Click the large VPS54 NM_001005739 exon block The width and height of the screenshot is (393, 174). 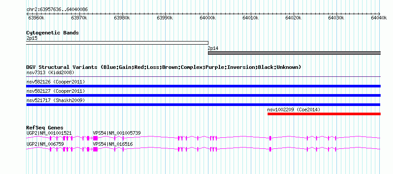[95, 138]
